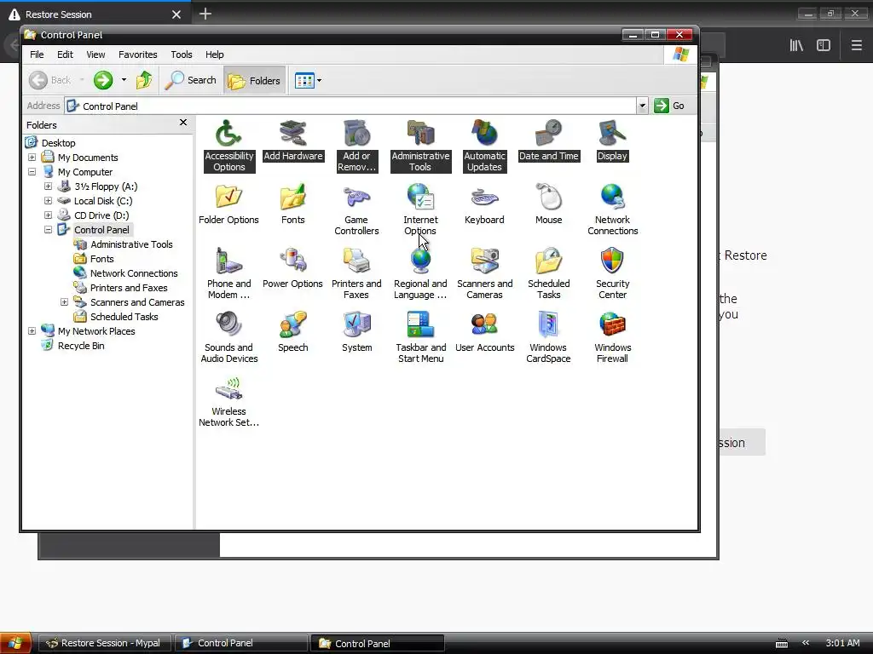
Task: Open the Address bar dropdown
Action: [642, 106]
